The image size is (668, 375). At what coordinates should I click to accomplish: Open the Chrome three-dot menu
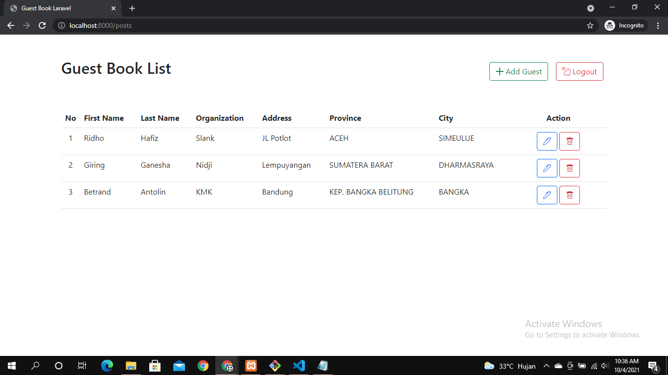point(658,25)
